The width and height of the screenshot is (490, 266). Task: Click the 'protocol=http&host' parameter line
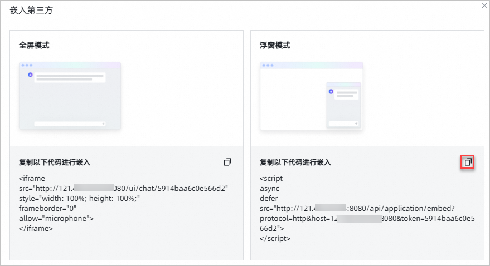(x=367, y=218)
